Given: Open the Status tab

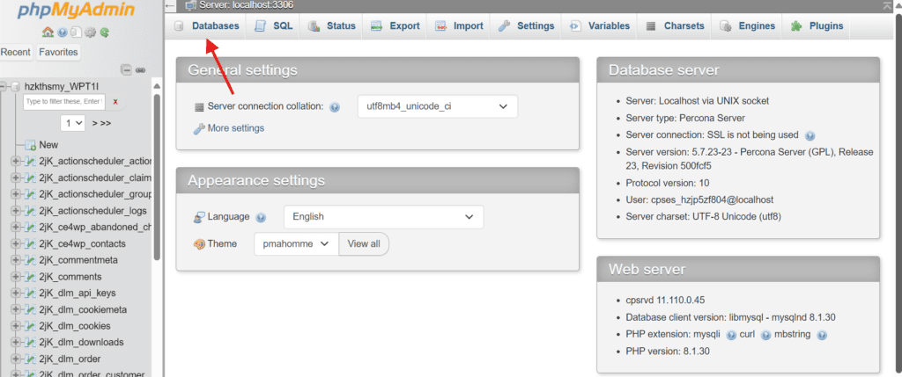Looking at the screenshot, I should pyautogui.click(x=331, y=25).
